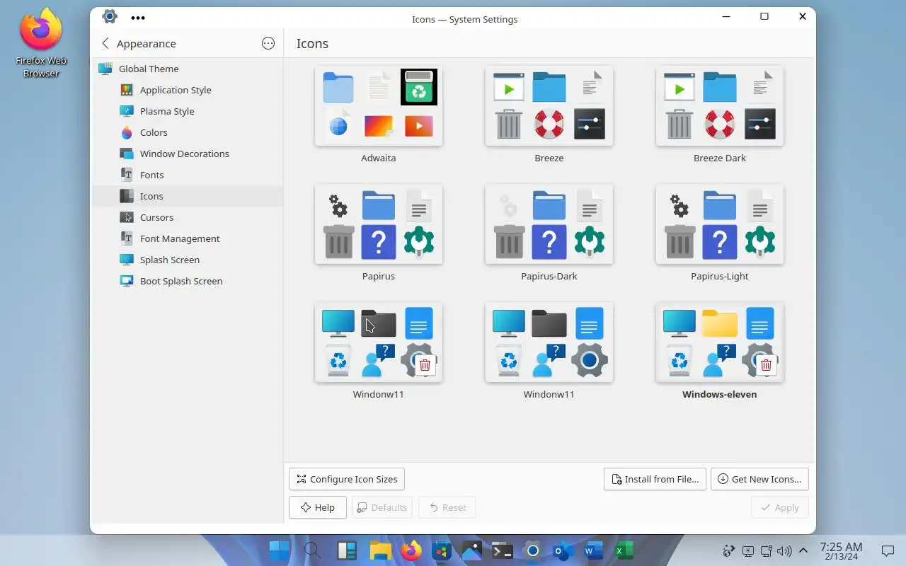Image resolution: width=906 pixels, height=566 pixels.
Task: Open the sidebar's circled three-dot menu
Action: (268, 43)
